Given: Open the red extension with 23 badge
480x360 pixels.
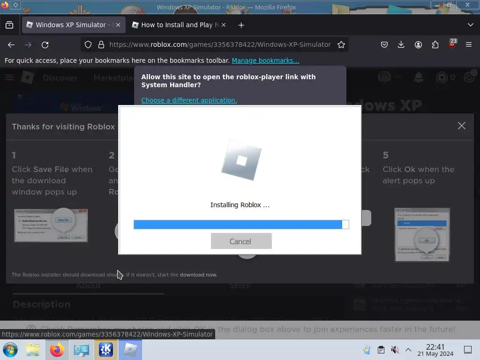Looking at the screenshot, I should click(452, 44).
